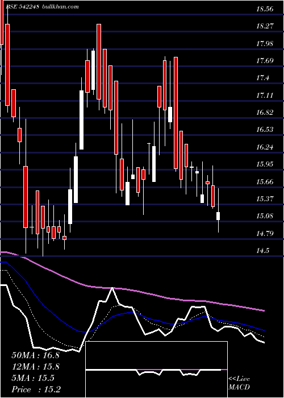Click the 17.11 price axis label
The width and height of the screenshot is (284, 398).
[265, 96]
